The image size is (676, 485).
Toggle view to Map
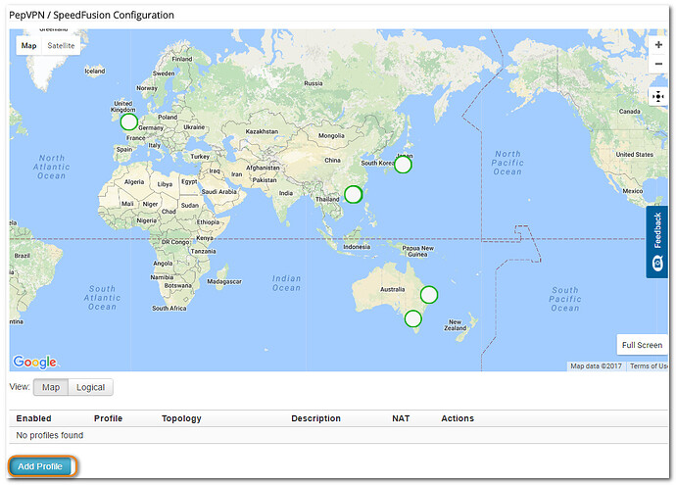click(x=50, y=387)
